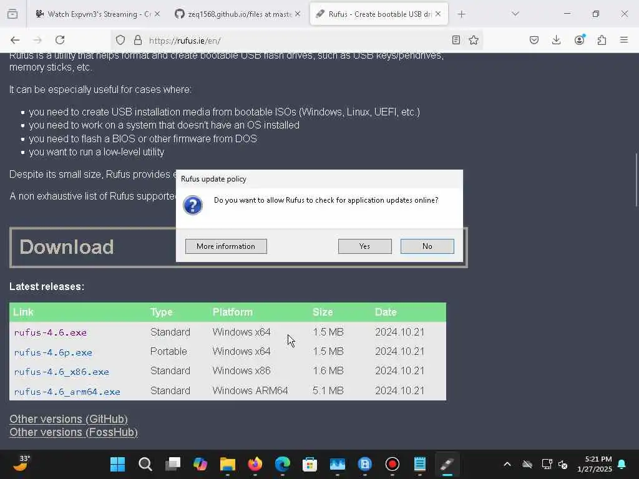Image resolution: width=639 pixels, height=479 pixels.
Task: Open Microsoft Store from taskbar
Action: click(310, 464)
